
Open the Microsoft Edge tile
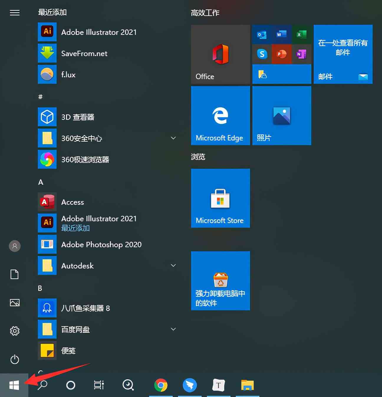[220, 116]
